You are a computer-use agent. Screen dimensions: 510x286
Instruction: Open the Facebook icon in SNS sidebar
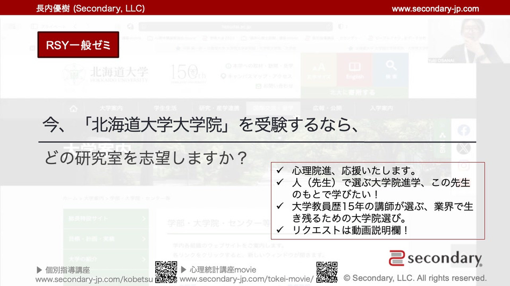(463, 130)
